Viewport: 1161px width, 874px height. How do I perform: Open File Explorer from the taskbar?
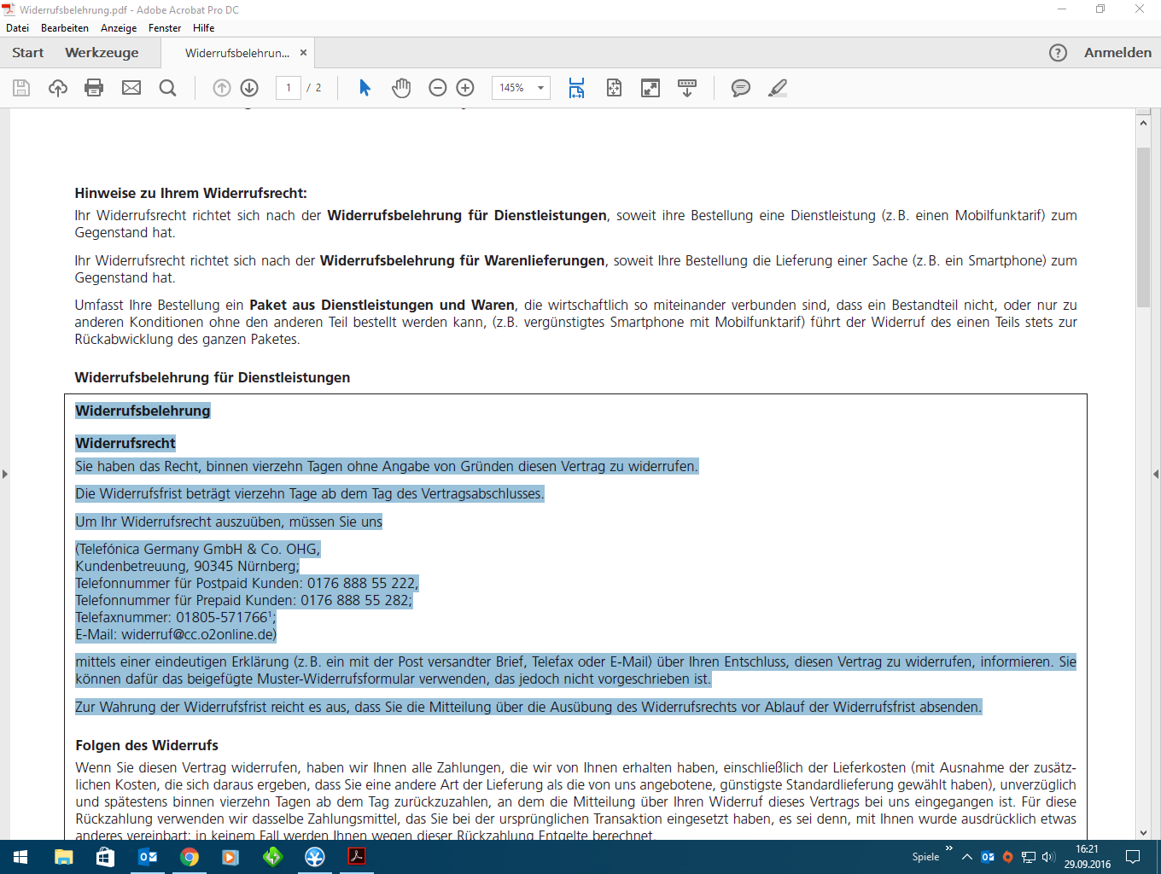64,857
